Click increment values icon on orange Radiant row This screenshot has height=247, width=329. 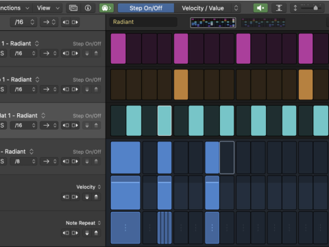[96, 89]
